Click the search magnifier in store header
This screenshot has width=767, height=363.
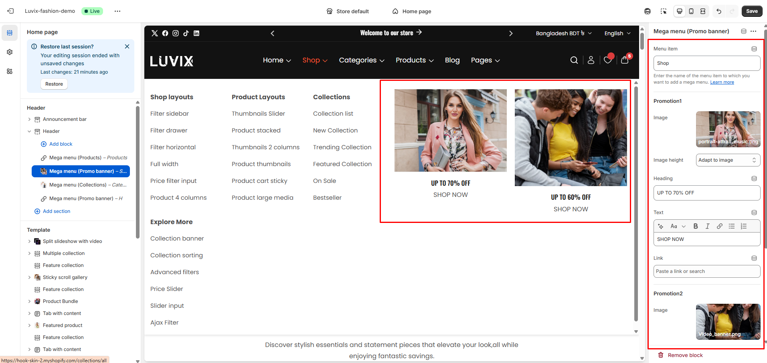(x=574, y=60)
